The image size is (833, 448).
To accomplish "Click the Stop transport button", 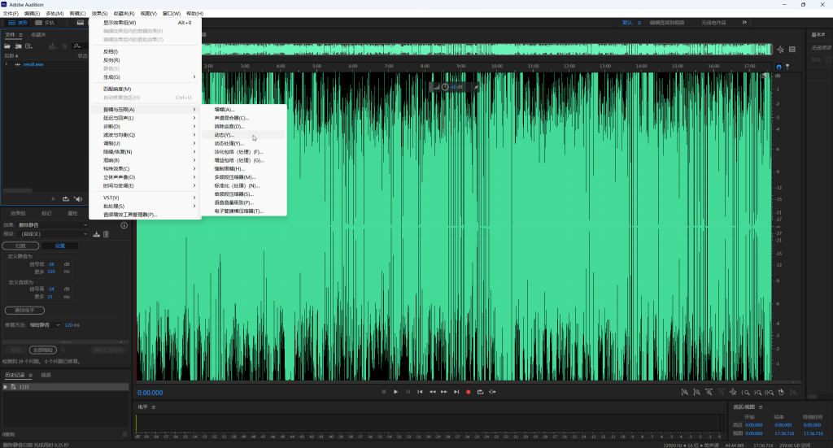I will (x=384, y=392).
